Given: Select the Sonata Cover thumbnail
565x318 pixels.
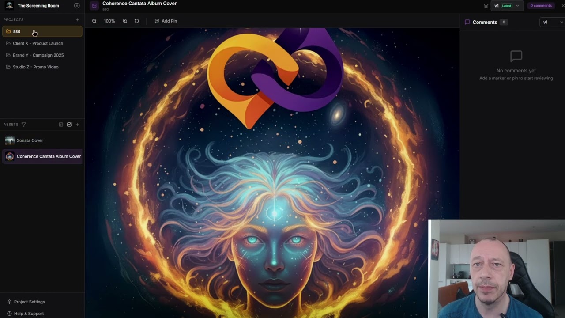Looking at the screenshot, I should click(x=10, y=140).
